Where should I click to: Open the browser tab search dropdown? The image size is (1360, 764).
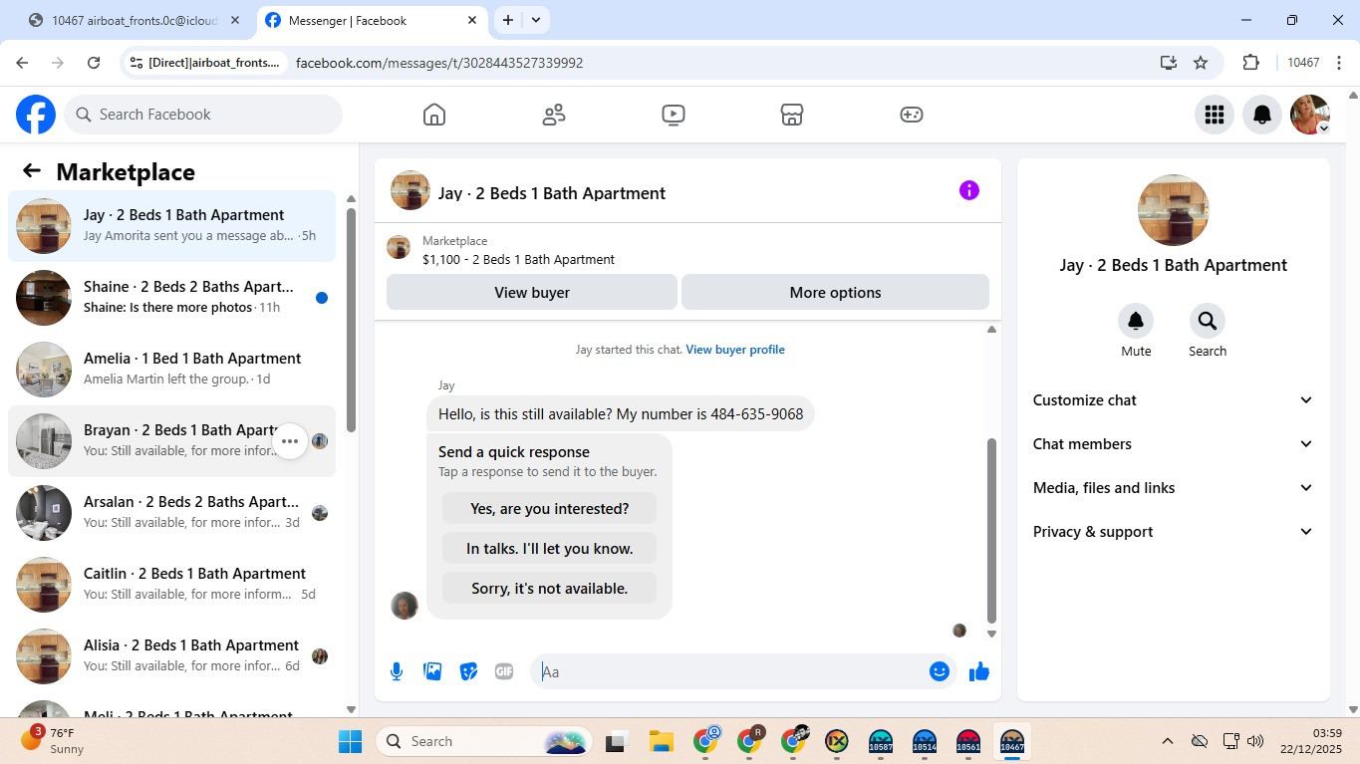pos(536,20)
